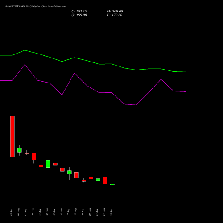Click the thin green candle for 25 Aug
Image resolution: width=223 pixels, height=223 pixels.
[112, 184]
